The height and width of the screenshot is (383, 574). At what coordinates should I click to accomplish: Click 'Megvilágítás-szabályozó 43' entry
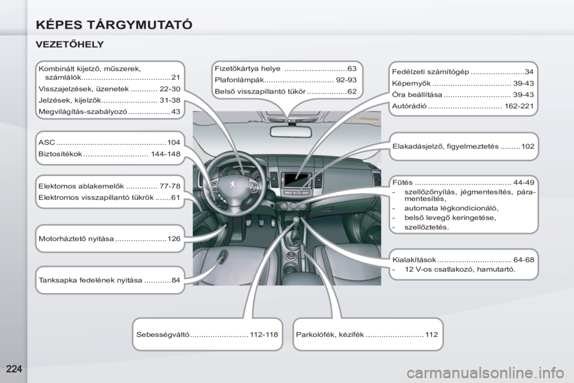pos(109,111)
